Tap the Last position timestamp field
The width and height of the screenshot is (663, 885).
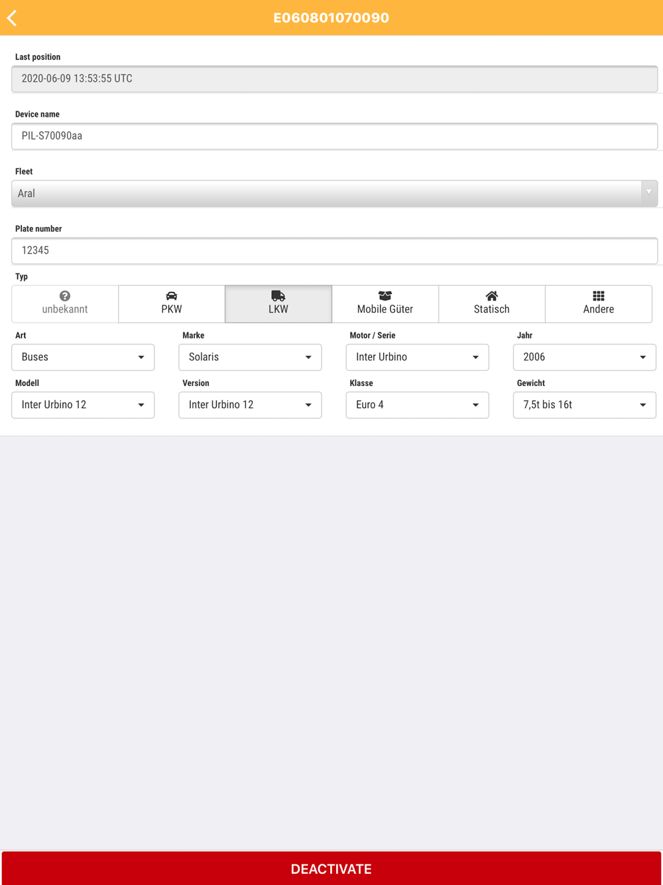(335, 79)
